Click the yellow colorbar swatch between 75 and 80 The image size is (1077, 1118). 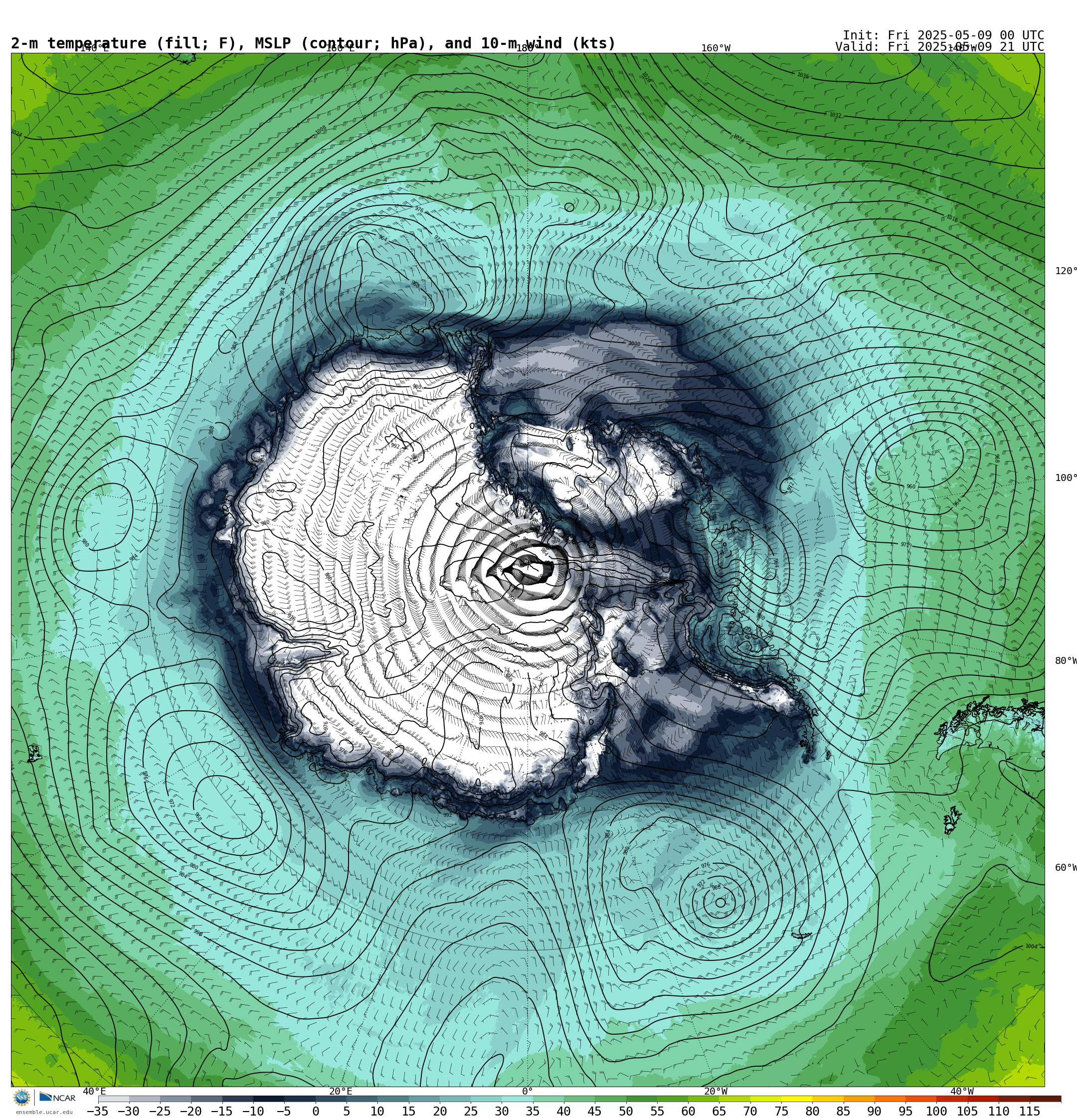click(797, 1099)
